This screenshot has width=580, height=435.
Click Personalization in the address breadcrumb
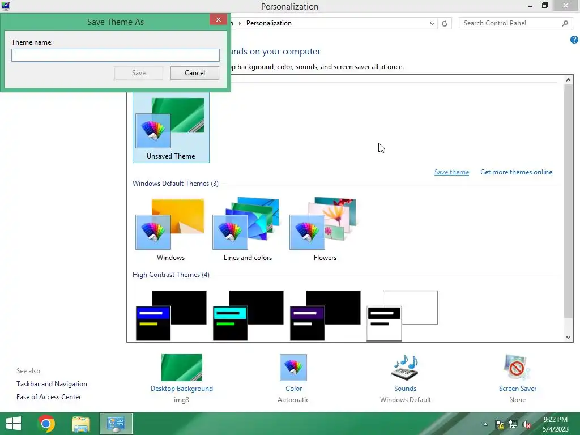269,23
